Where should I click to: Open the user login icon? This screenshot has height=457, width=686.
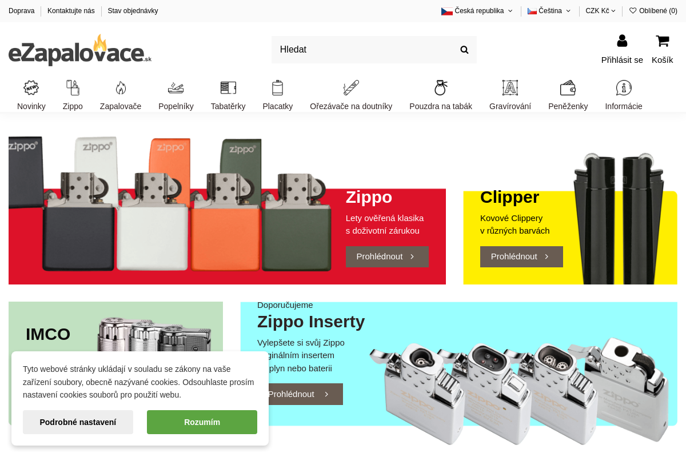pos(622,41)
